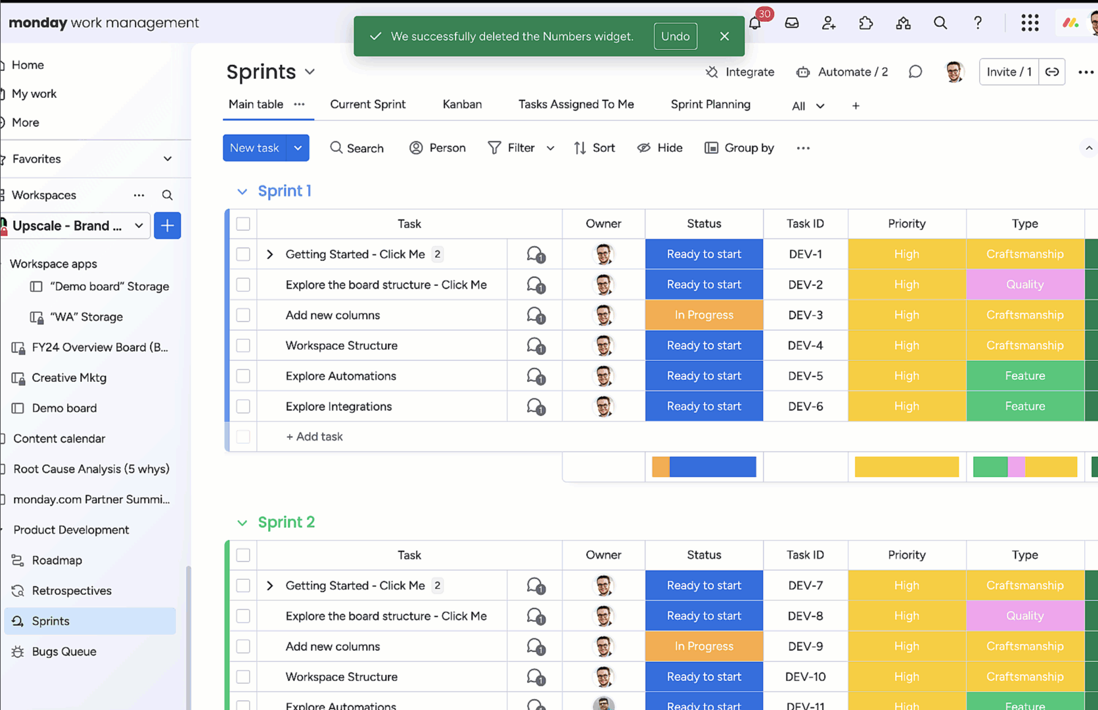Image resolution: width=1098 pixels, height=710 pixels.
Task: Open the help question mark
Action: click(978, 23)
